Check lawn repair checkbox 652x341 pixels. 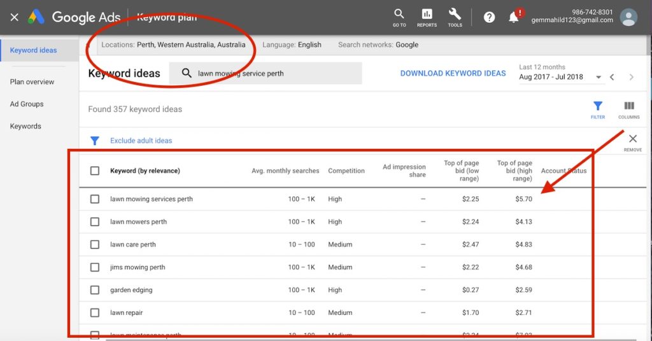(x=95, y=313)
